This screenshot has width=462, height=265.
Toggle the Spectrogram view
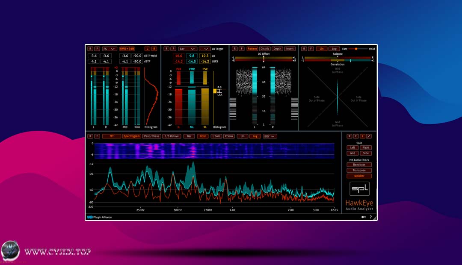click(x=131, y=136)
